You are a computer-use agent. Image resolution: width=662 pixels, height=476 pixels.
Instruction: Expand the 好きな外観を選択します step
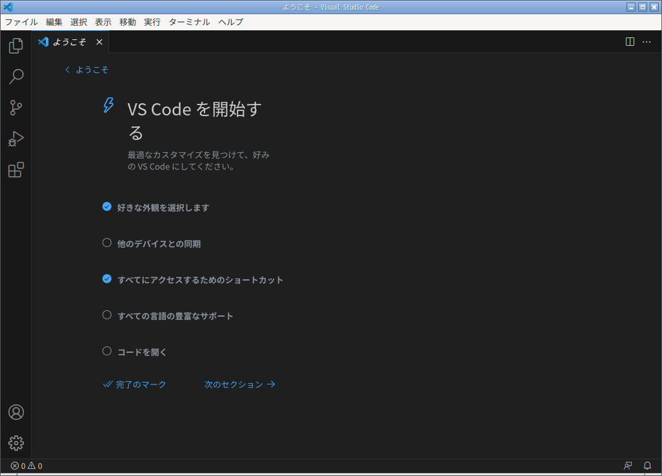pos(163,208)
